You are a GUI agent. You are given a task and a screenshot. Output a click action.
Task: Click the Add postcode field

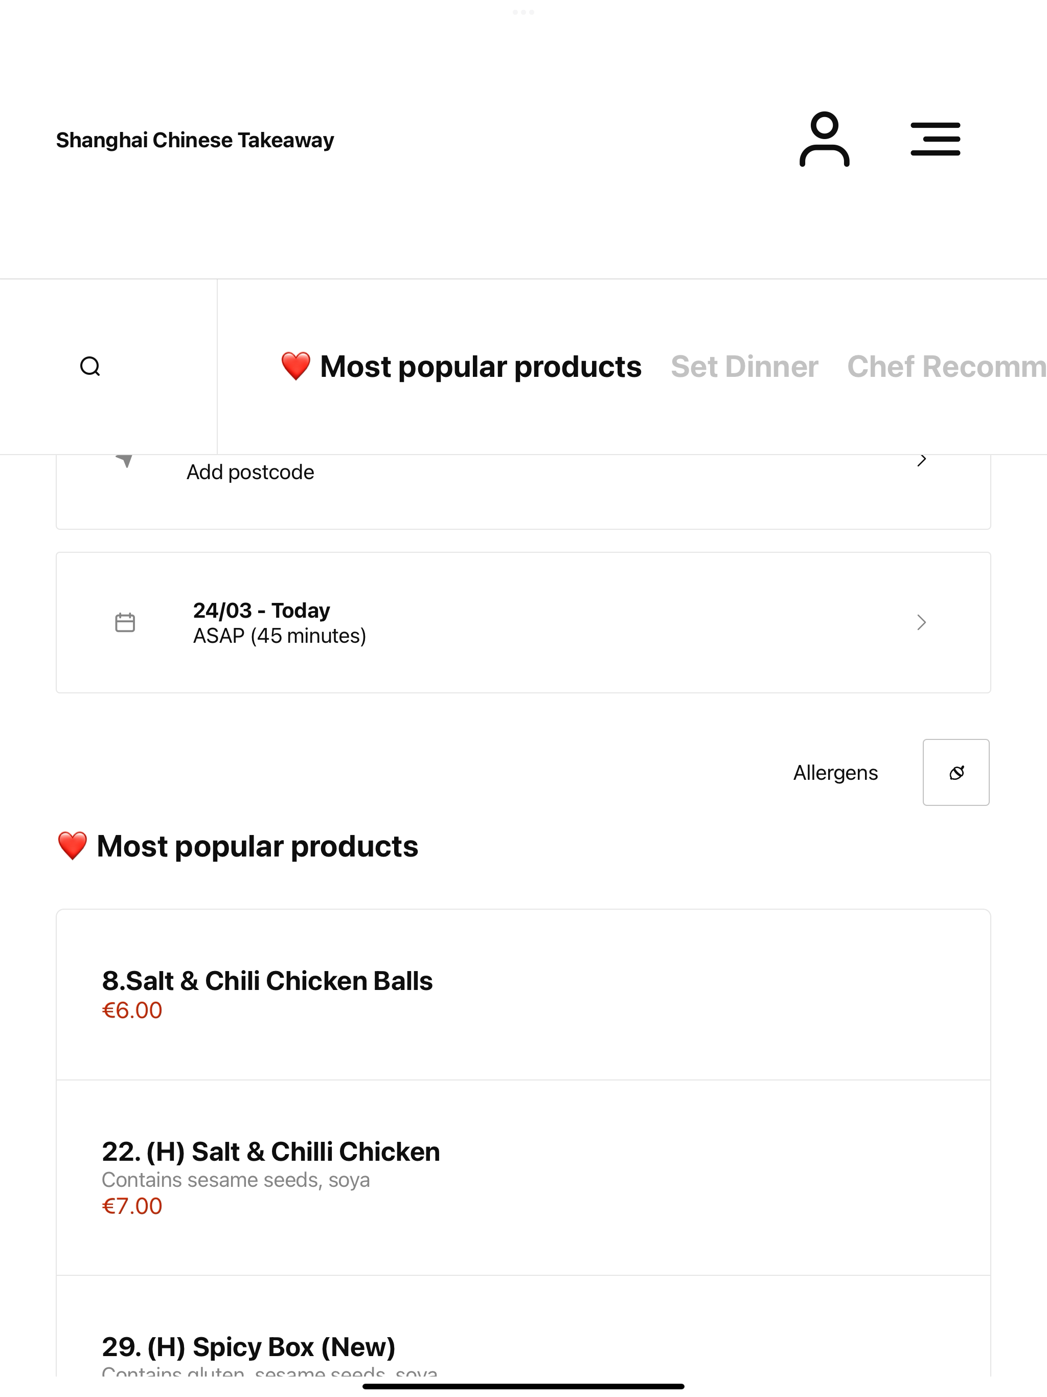(x=523, y=491)
